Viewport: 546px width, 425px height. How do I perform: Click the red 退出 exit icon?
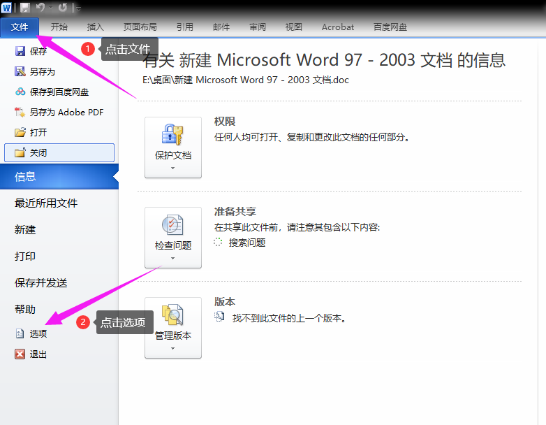(20, 354)
